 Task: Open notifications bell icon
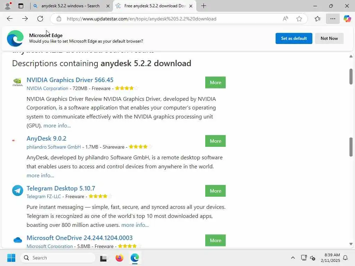click(x=345, y=258)
